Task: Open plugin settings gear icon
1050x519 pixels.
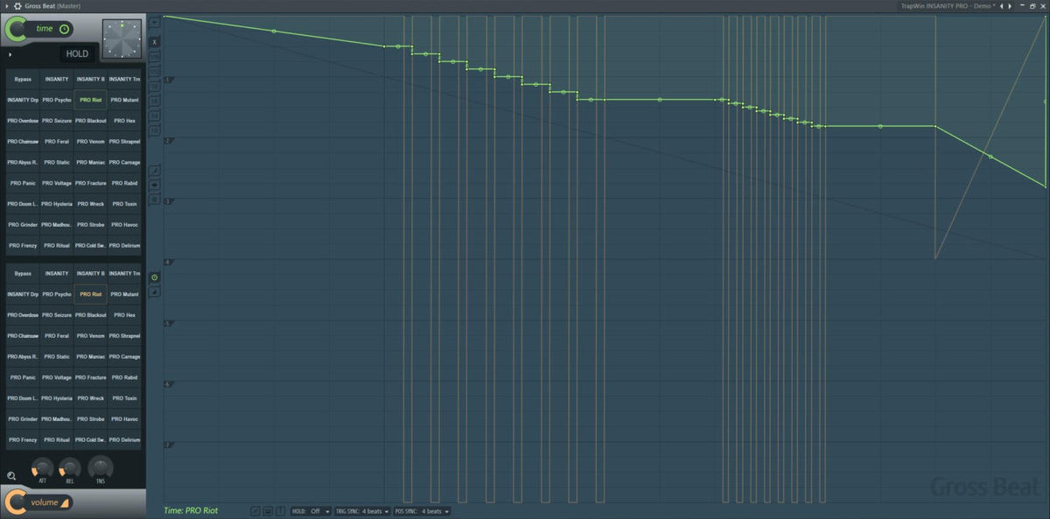Action: 17,5
